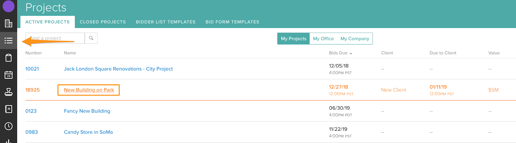Click the purple user avatar circle
The width and height of the screenshot is (516, 143).
[x=8, y=6]
